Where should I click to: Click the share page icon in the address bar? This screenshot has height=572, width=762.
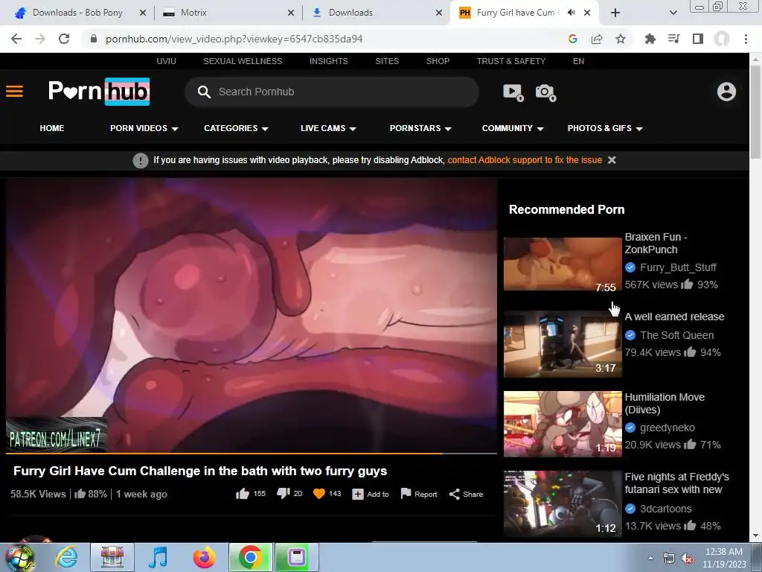597,39
